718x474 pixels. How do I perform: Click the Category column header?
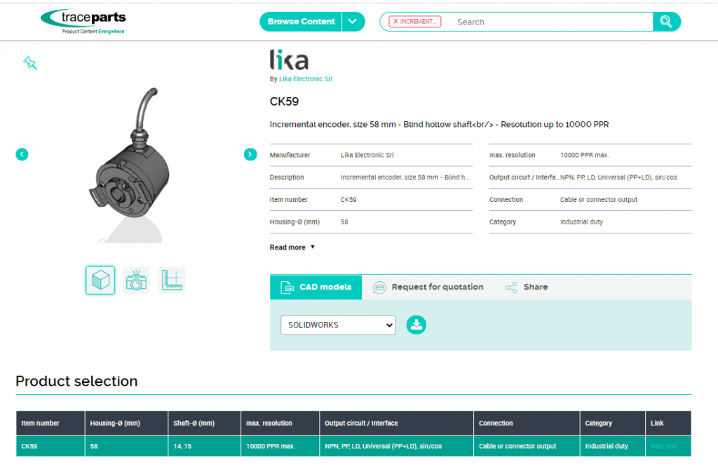[x=613, y=424]
